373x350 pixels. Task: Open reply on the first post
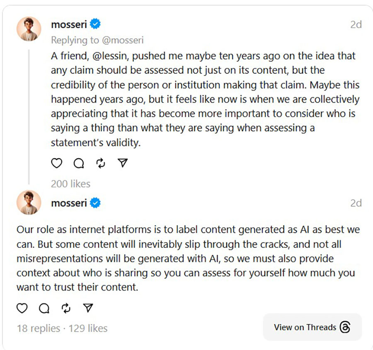click(79, 163)
